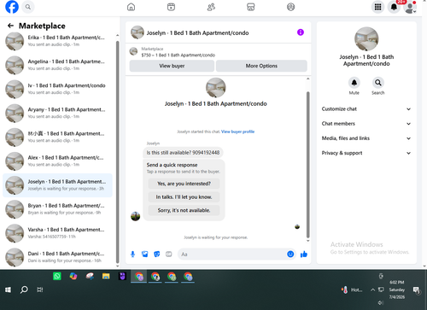The image size is (427, 310).
Task: Record a voice clip microphone icon
Action: (132, 254)
